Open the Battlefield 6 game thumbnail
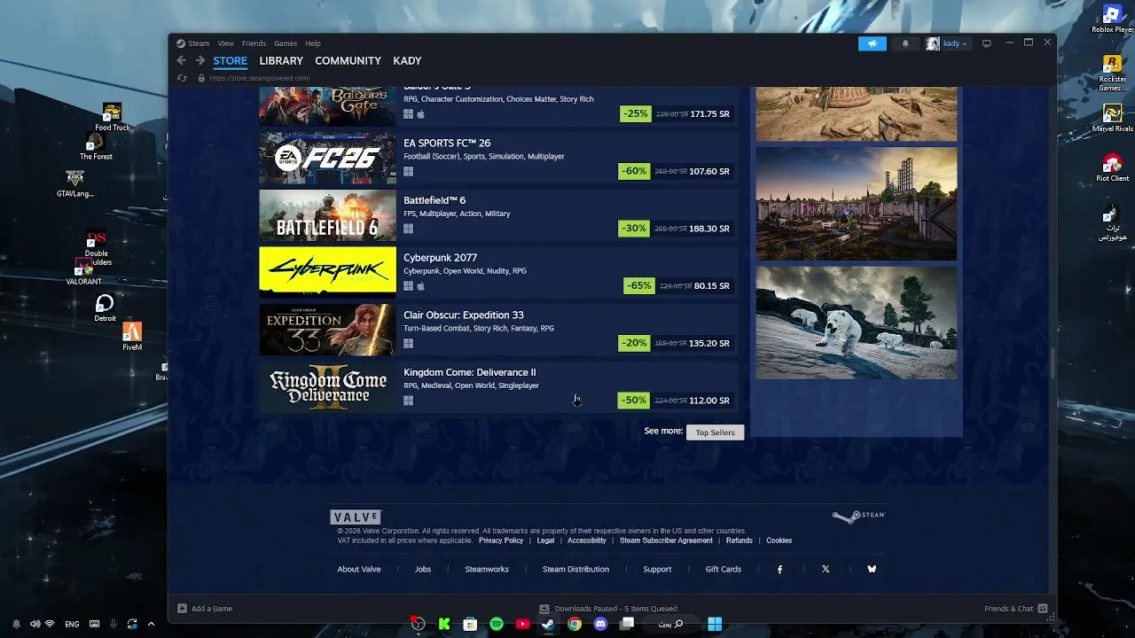Viewport: 1135px width, 638px height. point(327,215)
